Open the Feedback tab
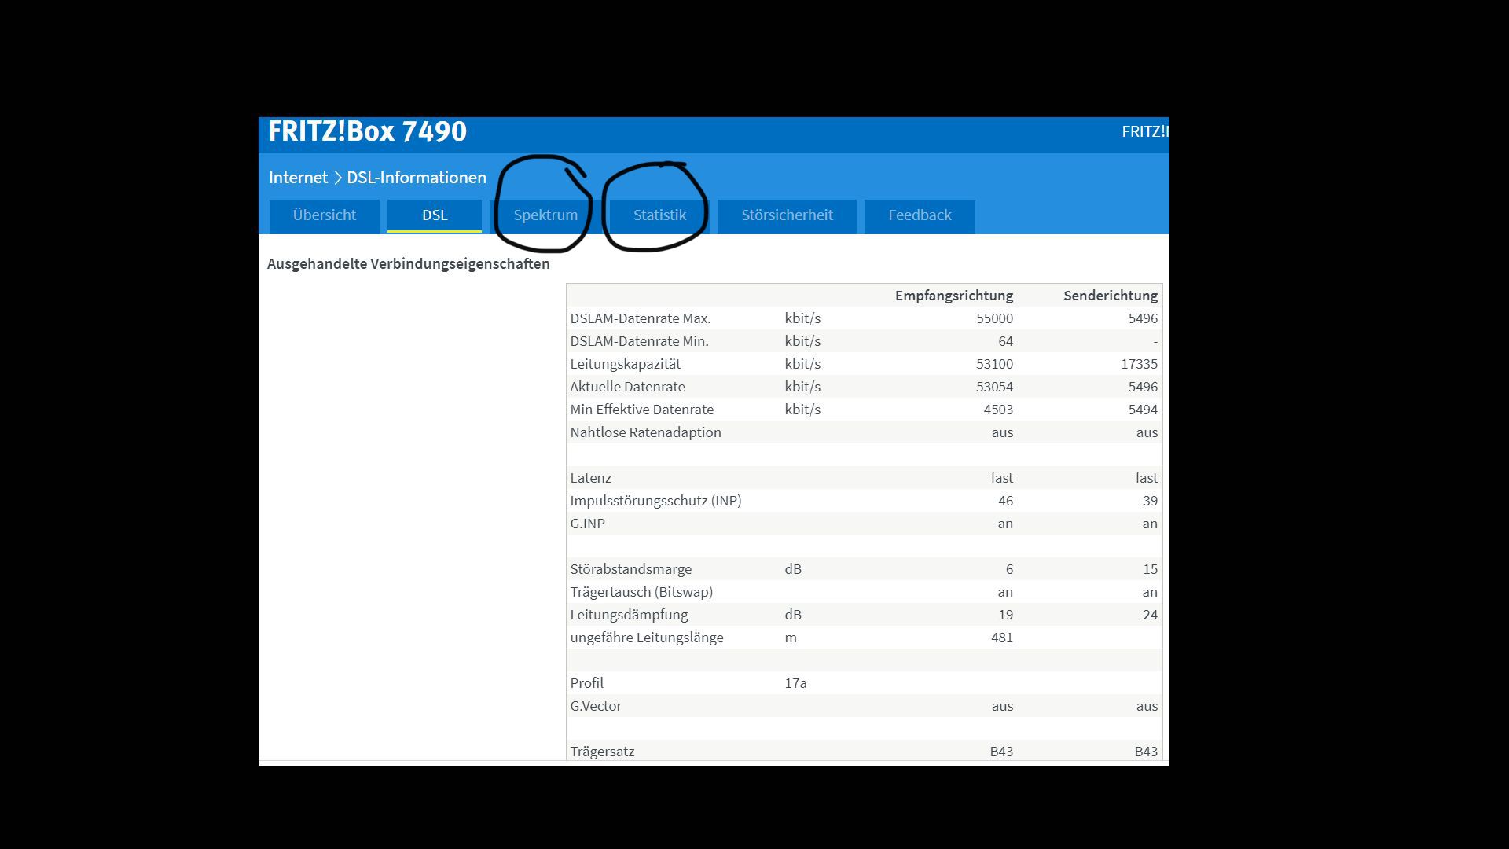Viewport: 1509px width, 849px height. (920, 215)
